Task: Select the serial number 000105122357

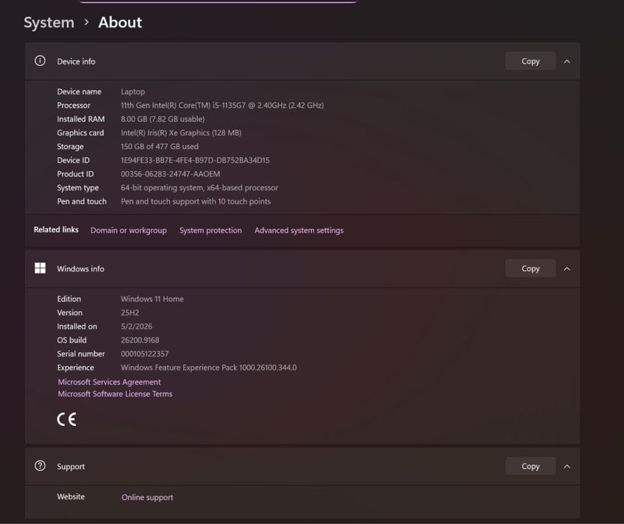Action: pyautogui.click(x=145, y=354)
